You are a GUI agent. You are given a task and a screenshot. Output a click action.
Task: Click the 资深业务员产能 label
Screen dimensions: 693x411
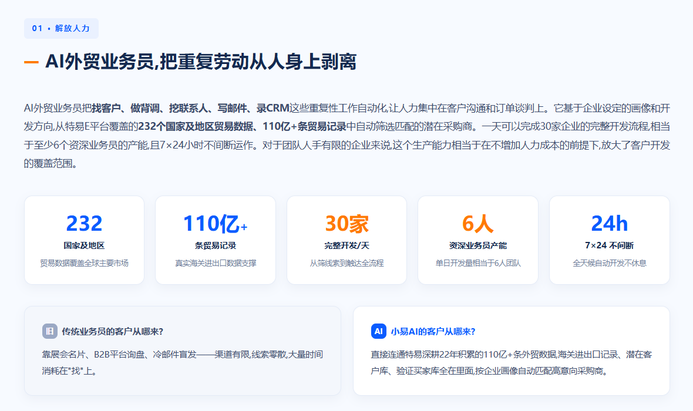coord(478,245)
